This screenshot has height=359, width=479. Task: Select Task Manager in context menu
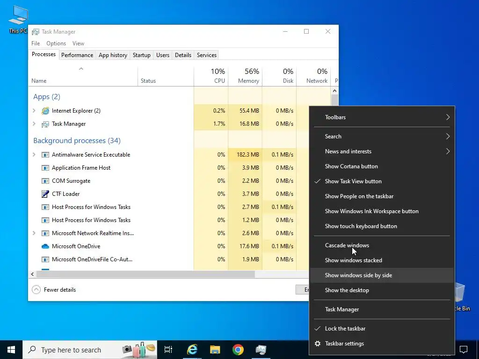(382, 309)
